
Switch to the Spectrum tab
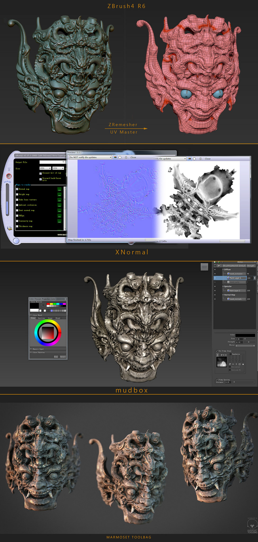tap(41, 318)
